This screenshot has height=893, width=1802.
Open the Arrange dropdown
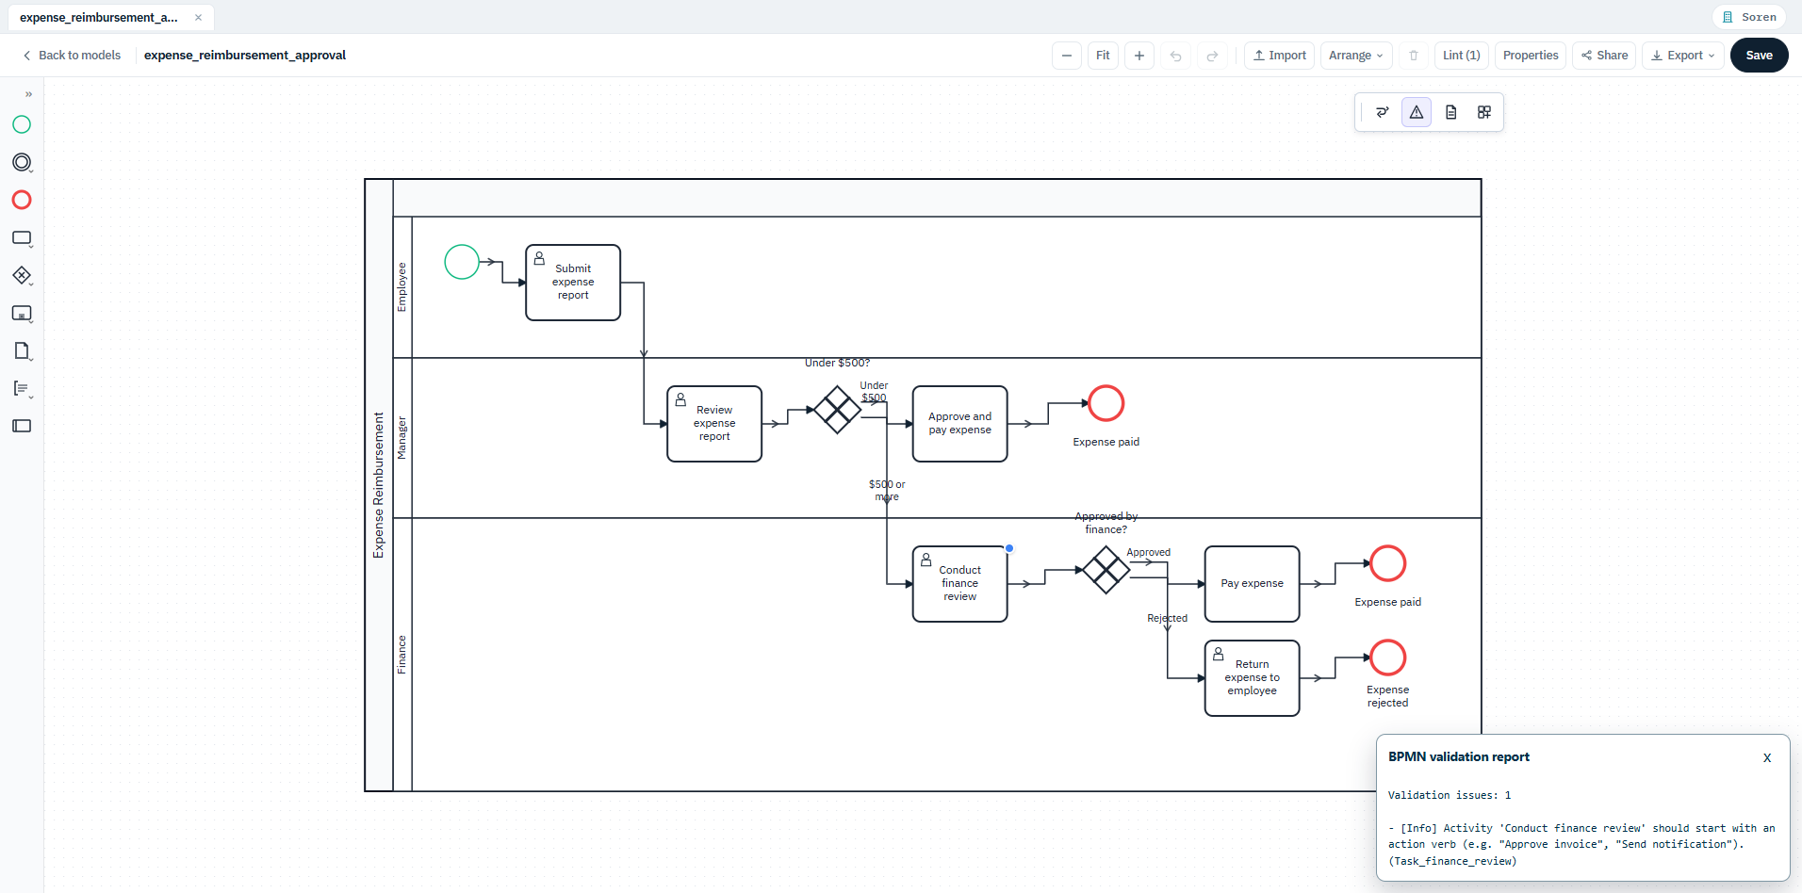1356,56
